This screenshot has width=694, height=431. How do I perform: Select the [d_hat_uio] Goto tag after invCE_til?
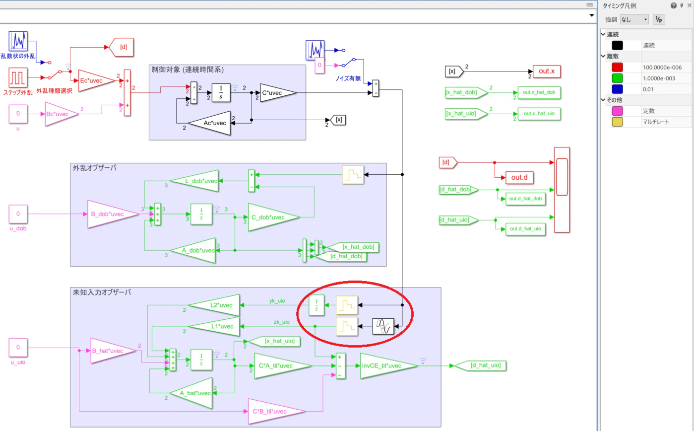tap(481, 365)
